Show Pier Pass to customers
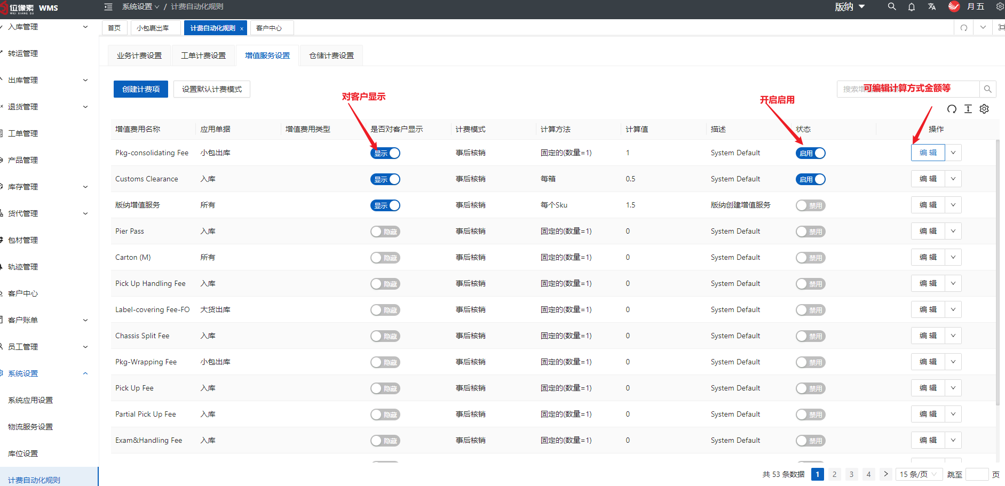 385,232
